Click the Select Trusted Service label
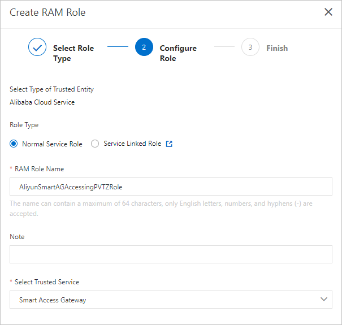 [x=47, y=282]
